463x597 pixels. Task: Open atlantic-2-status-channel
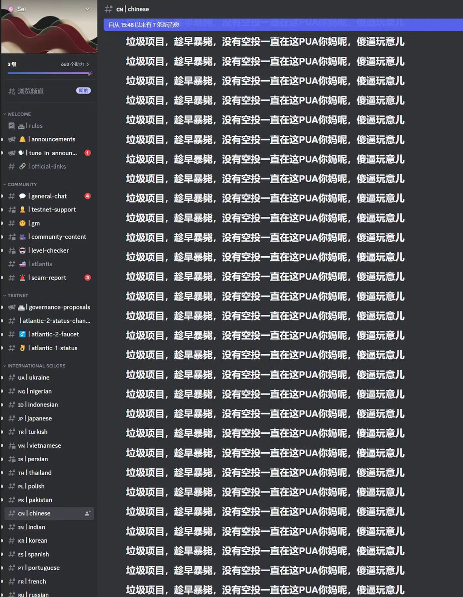(49, 321)
